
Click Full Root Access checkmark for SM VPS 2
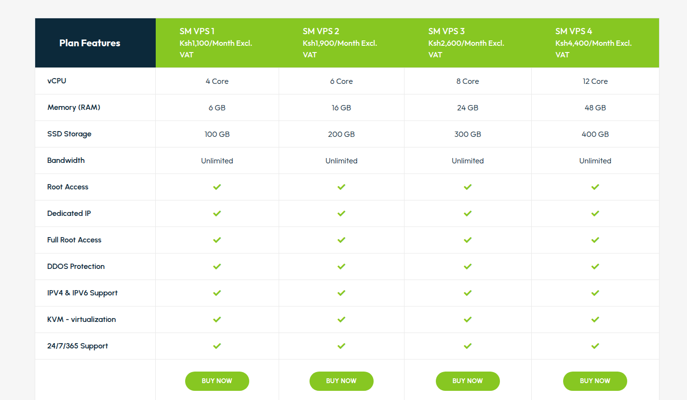(341, 240)
